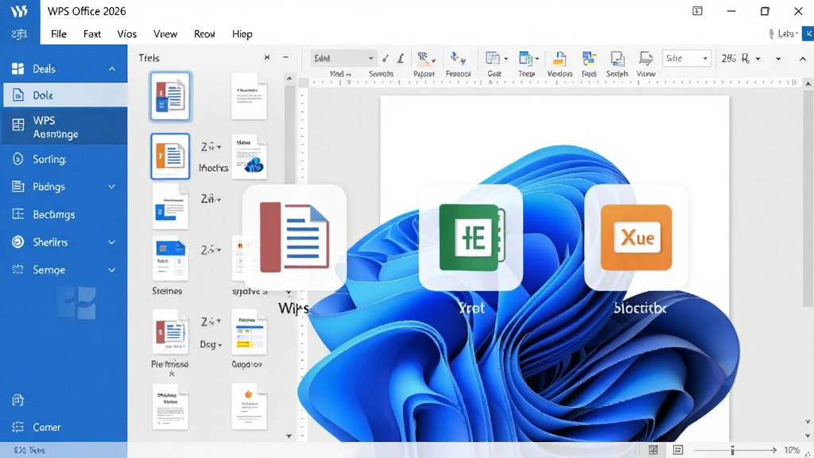
Task: Click the View toolbar icon
Action: point(645,59)
